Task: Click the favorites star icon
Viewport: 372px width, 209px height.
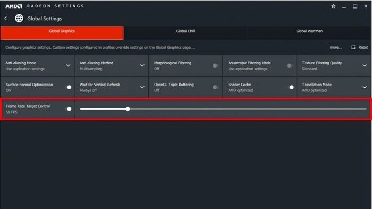Action: pos(333,6)
